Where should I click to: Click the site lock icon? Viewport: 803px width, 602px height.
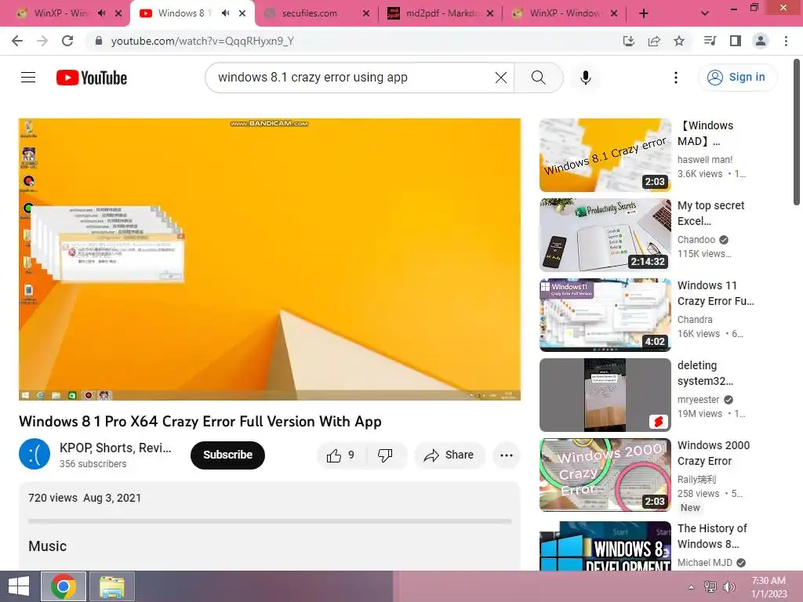tap(99, 41)
